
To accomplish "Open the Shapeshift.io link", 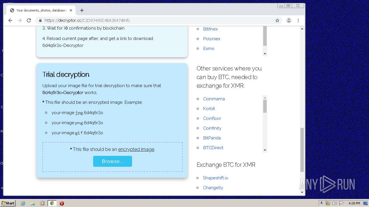I will pyautogui.click(x=215, y=178).
